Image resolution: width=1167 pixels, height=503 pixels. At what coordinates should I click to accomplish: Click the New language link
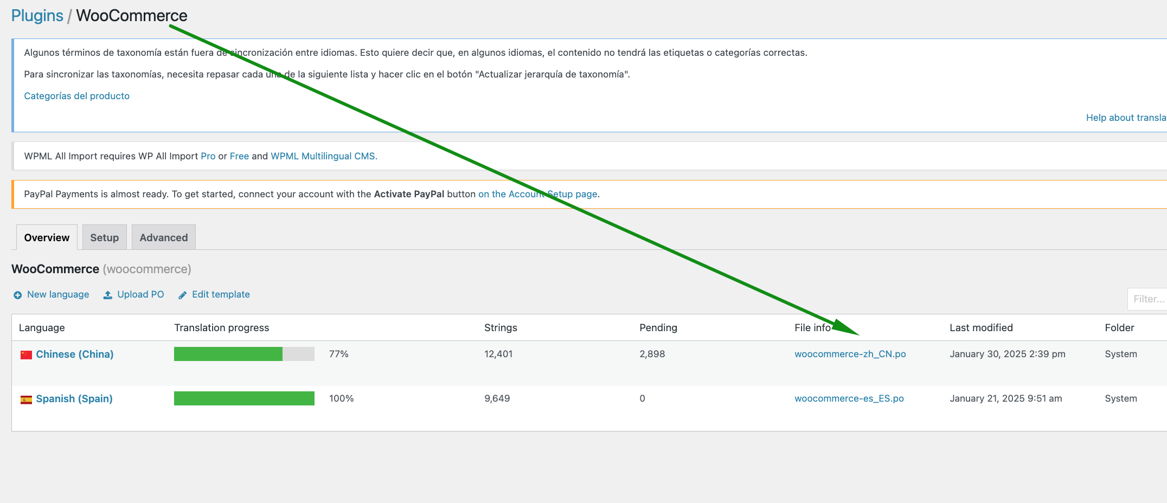tap(58, 294)
